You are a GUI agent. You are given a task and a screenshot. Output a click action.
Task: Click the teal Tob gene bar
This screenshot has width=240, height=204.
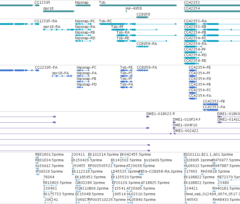(138, 5)
